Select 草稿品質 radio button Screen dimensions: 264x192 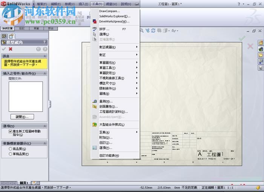coord(11,154)
